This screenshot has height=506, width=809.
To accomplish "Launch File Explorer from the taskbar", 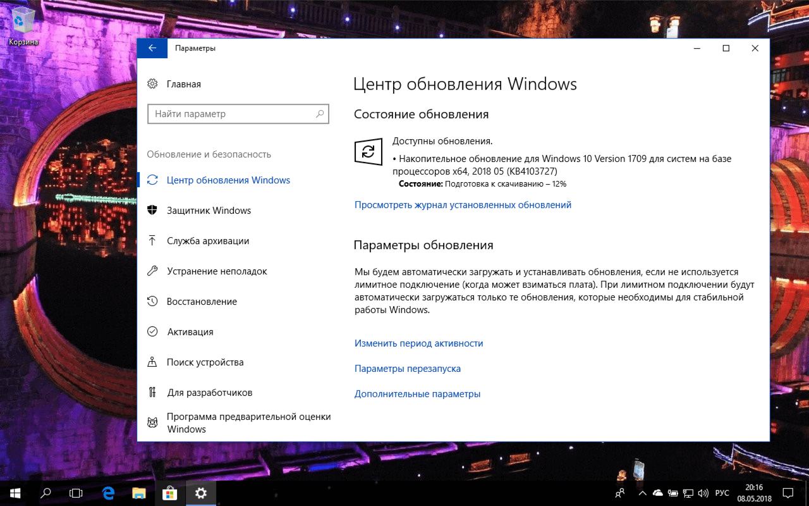I will [x=138, y=493].
